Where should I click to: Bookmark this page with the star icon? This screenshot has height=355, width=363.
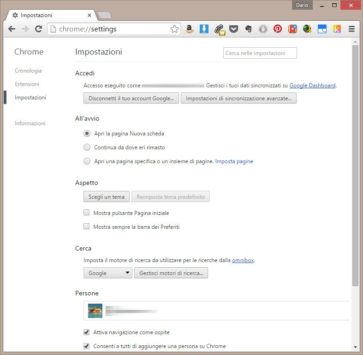coord(174,29)
